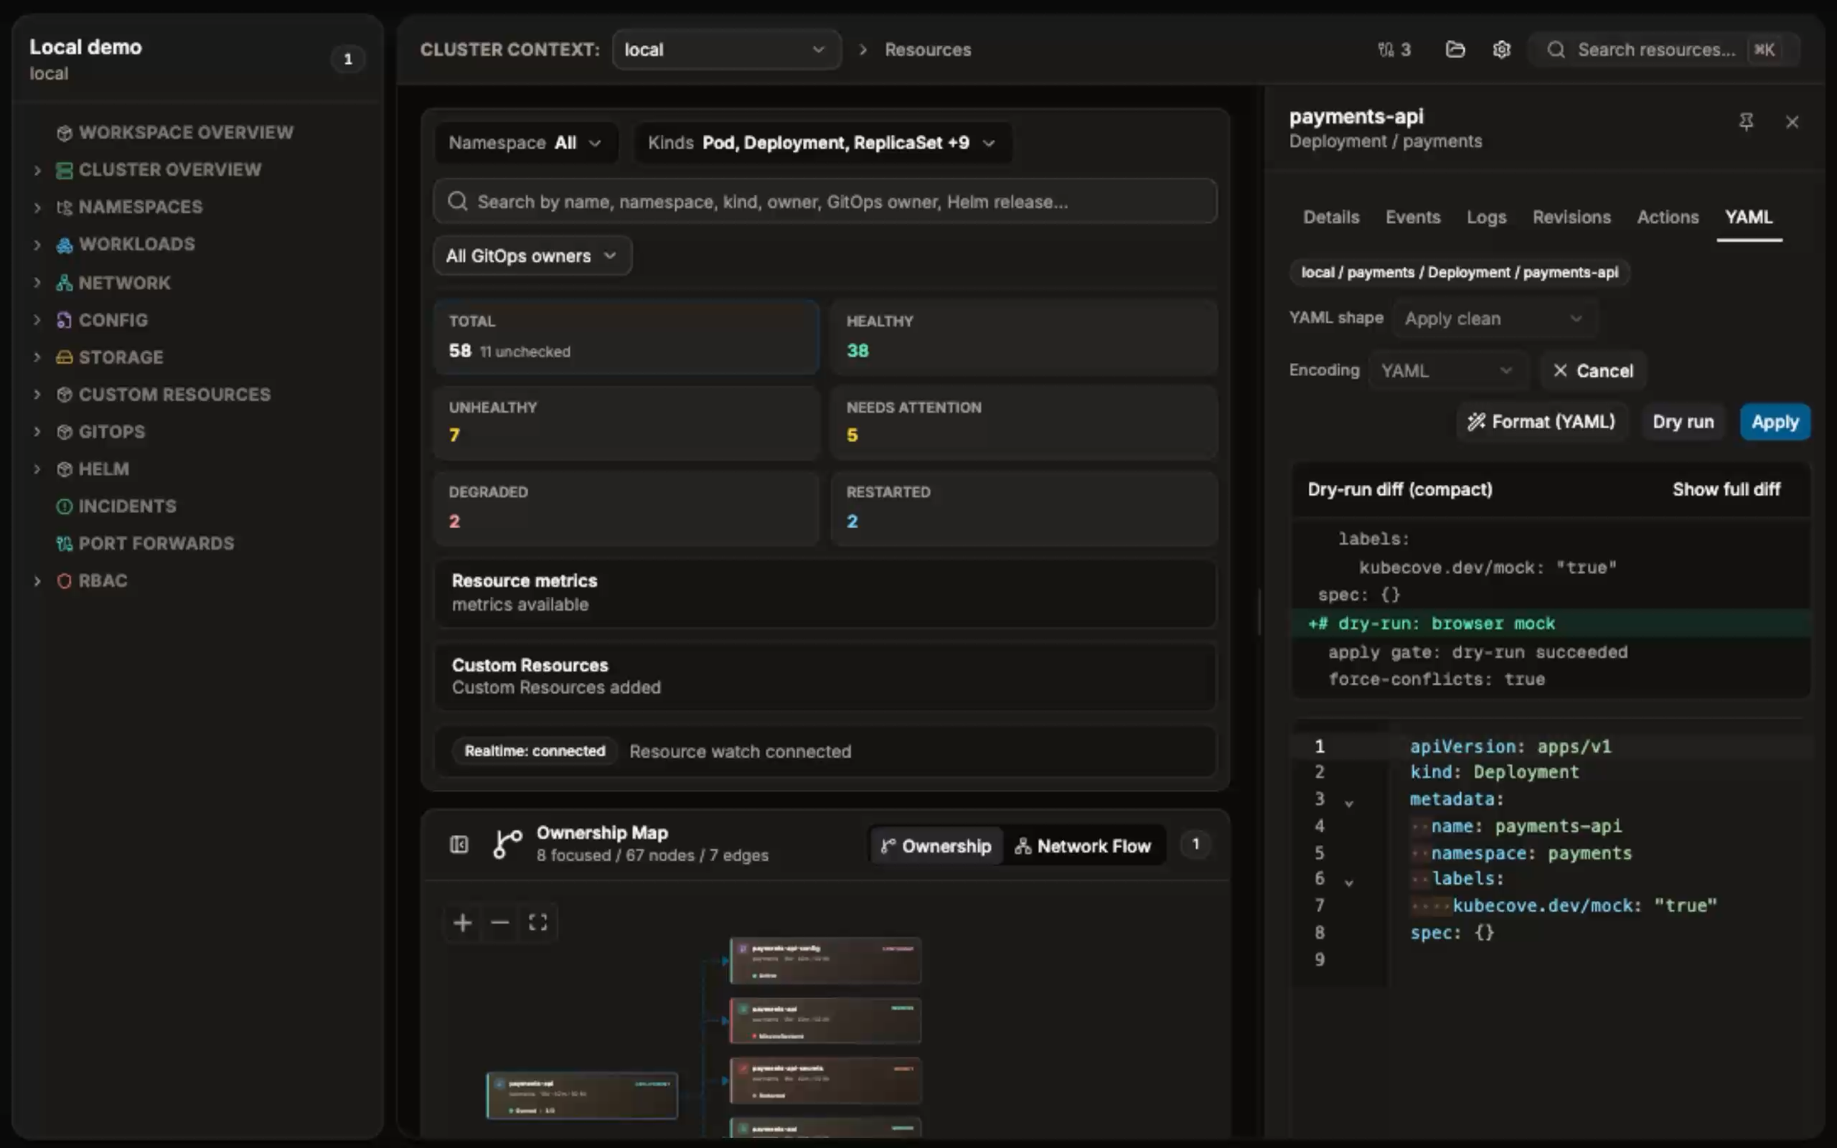Expand the RBAC tree chevron
The width and height of the screenshot is (1837, 1148).
pos(37,581)
